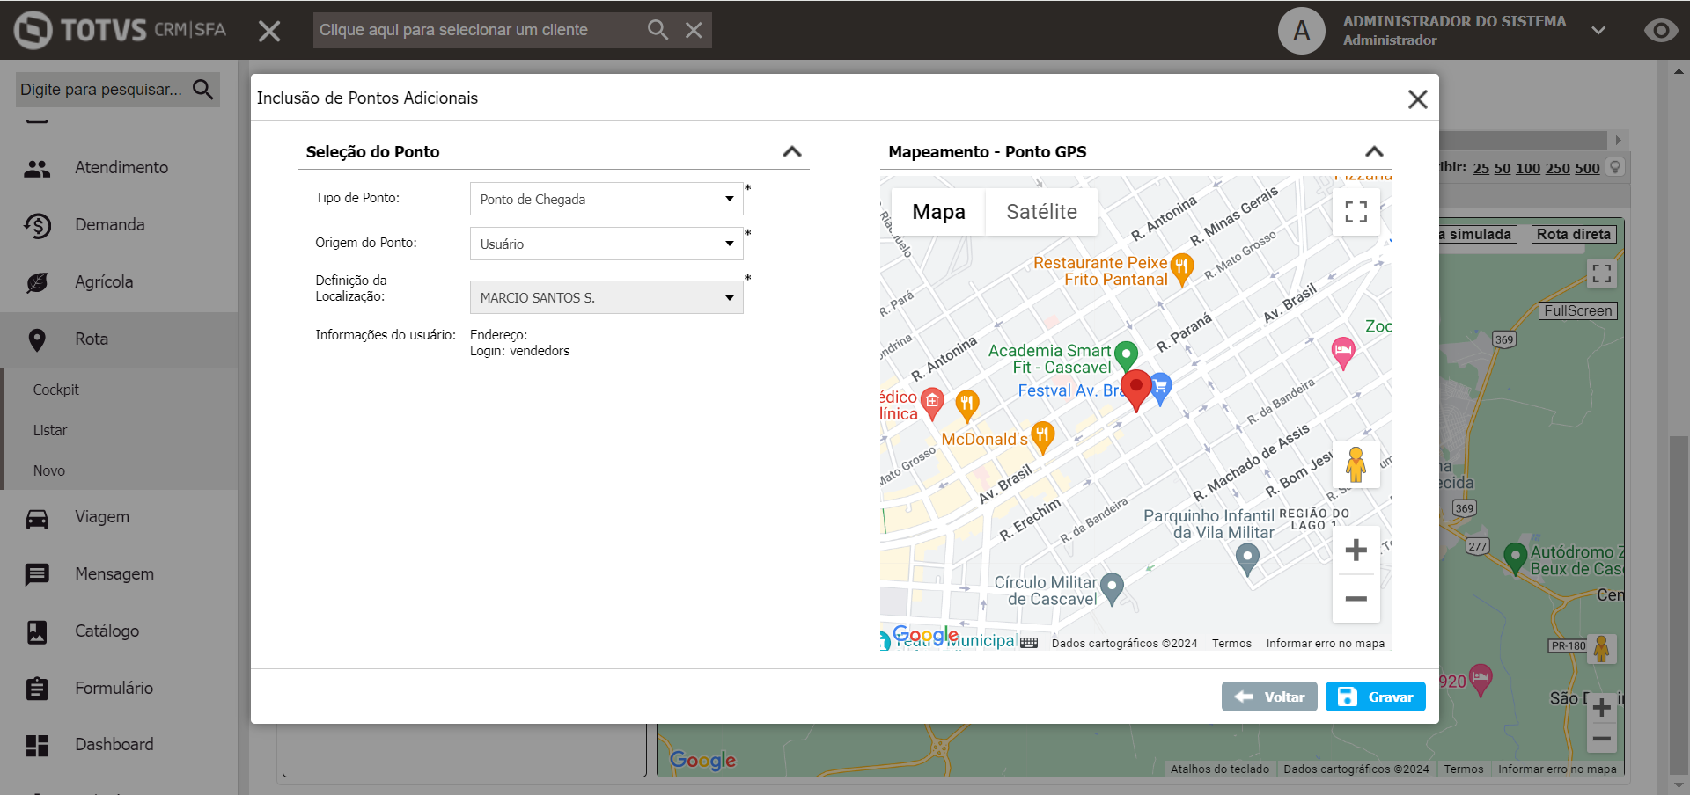Click the Festval shopping cart map pin
This screenshot has height=795, width=1690.
point(1161,388)
